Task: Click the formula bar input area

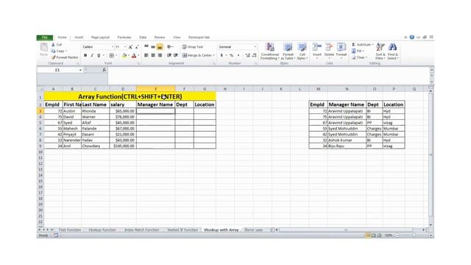Action: [x=269, y=76]
